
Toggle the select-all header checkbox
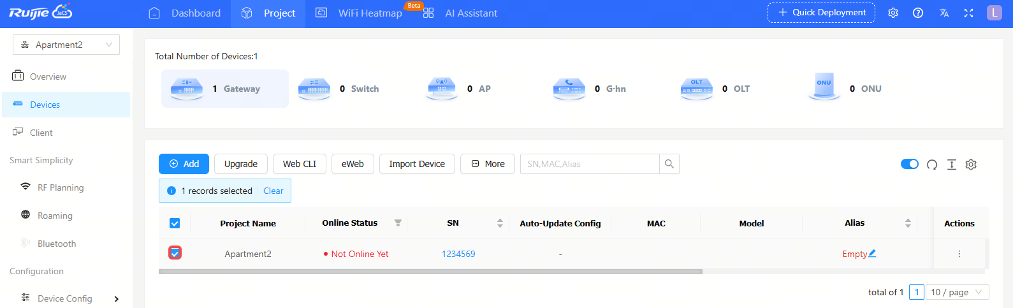pos(175,223)
